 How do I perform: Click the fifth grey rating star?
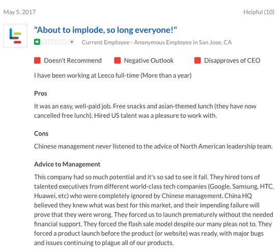click(64, 42)
